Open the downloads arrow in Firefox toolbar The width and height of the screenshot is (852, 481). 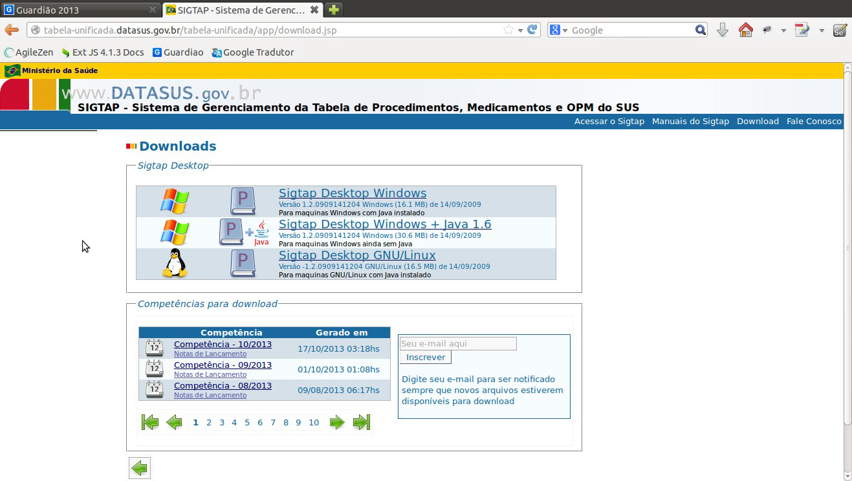click(x=723, y=30)
